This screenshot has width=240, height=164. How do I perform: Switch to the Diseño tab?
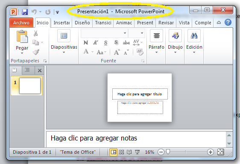[82, 23]
